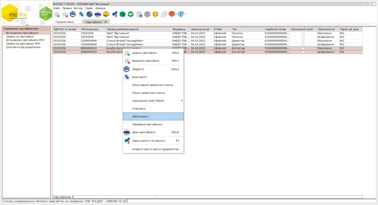
Task: Click the orange box toolbar icon
Action: [x=106, y=14]
